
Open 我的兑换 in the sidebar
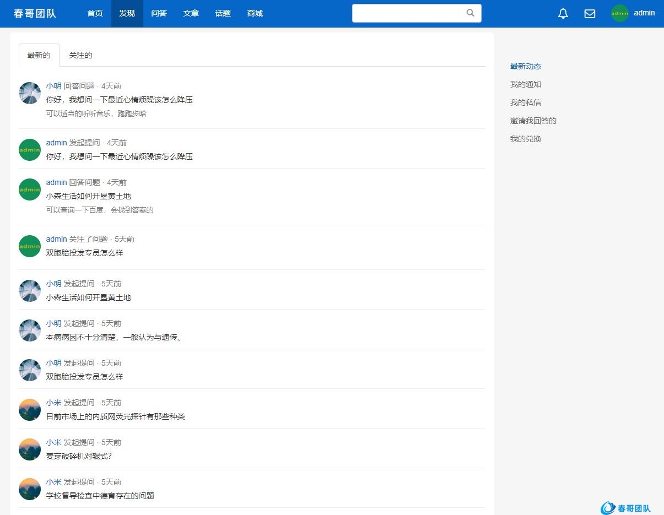click(525, 139)
